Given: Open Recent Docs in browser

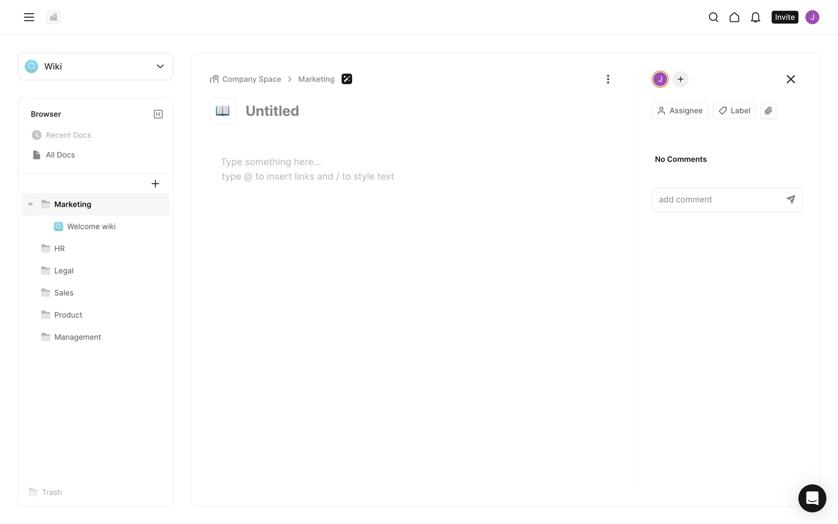Looking at the screenshot, I should [68, 135].
